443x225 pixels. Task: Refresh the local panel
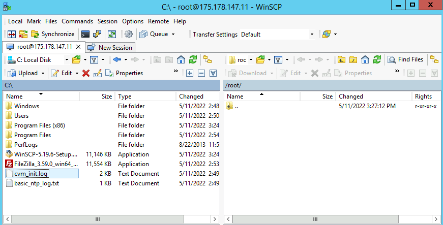pos(193,60)
